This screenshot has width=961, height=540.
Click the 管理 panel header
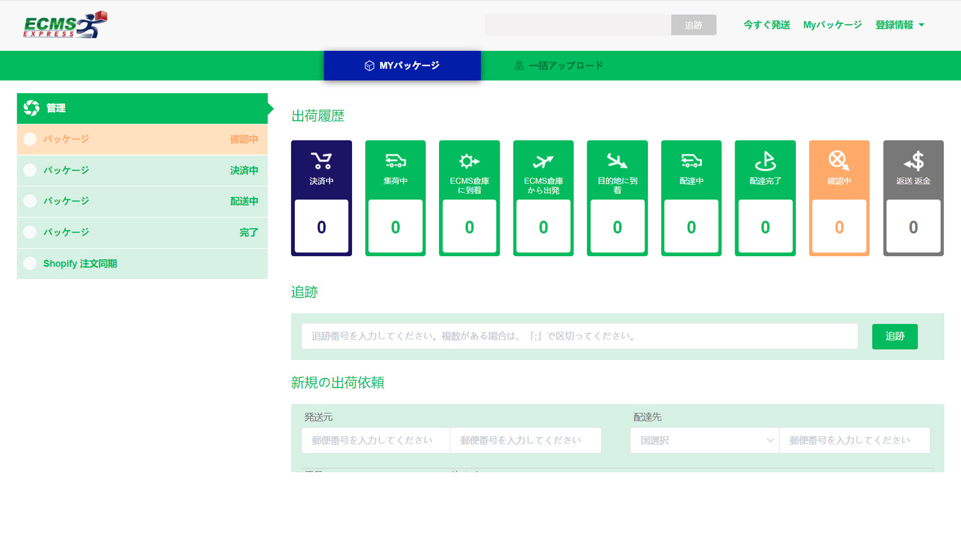pyautogui.click(x=142, y=109)
